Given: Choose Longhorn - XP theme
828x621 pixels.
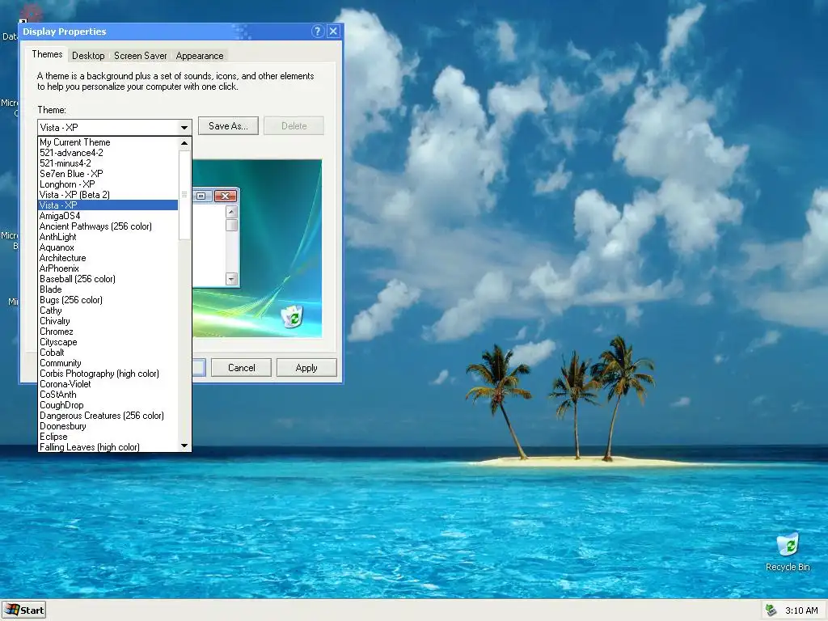Looking at the screenshot, I should tap(108, 184).
